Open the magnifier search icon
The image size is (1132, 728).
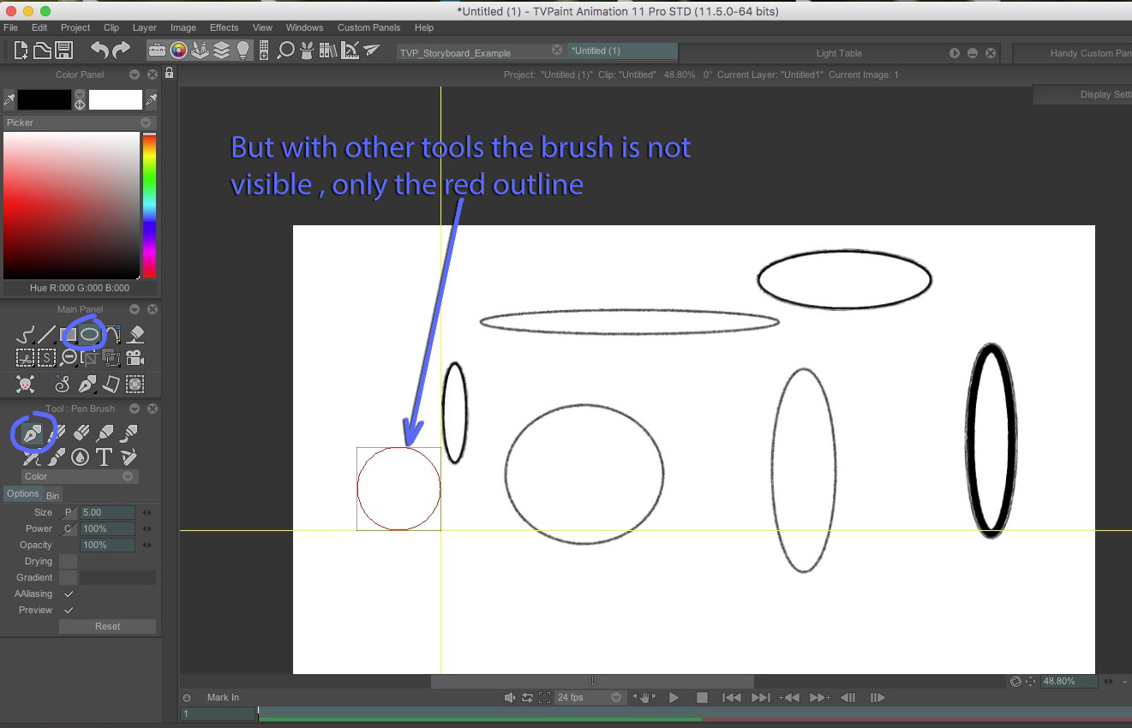coord(286,51)
